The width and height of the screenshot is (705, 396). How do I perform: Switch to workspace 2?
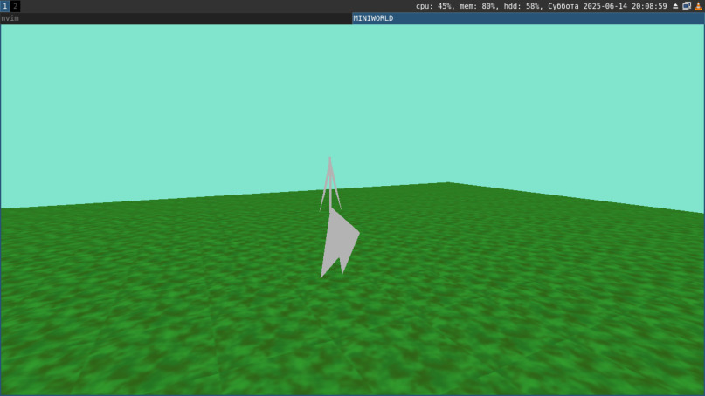15,6
